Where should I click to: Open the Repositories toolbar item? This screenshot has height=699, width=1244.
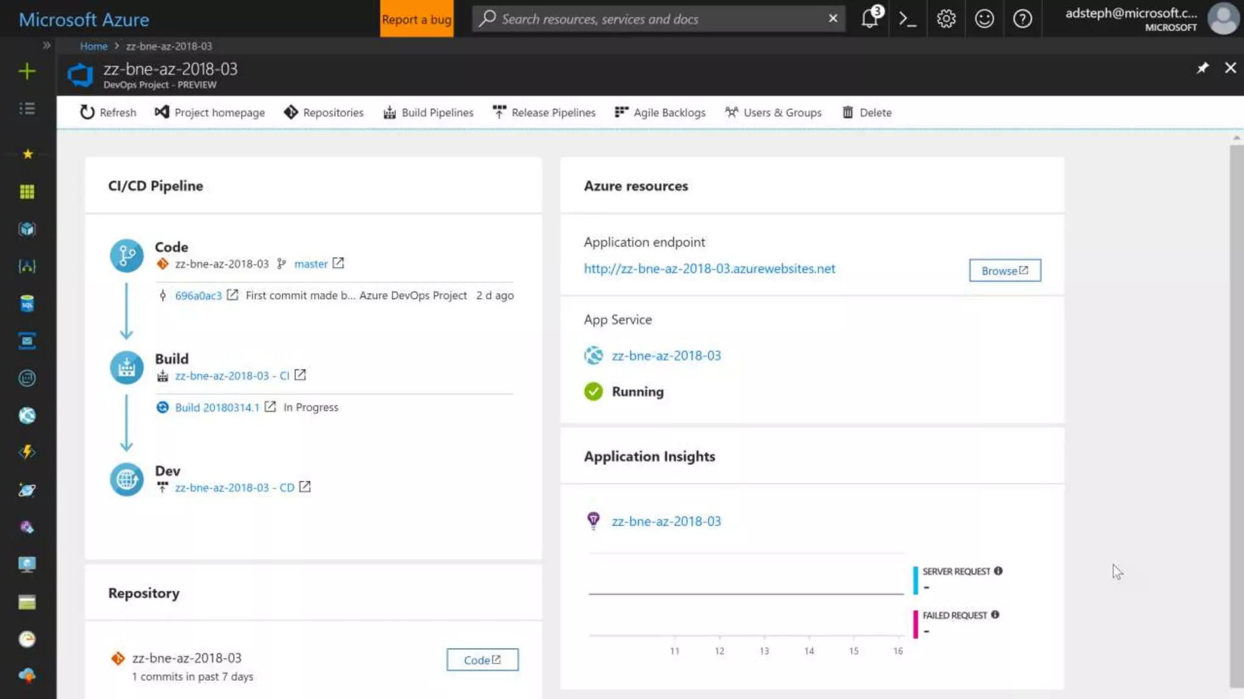click(324, 112)
